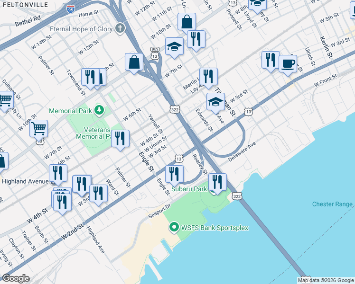Viewport: 355px width, 284px height.
Task: Click the shopping bag marker near W 11th St
Action: click(x=187, y=22)
